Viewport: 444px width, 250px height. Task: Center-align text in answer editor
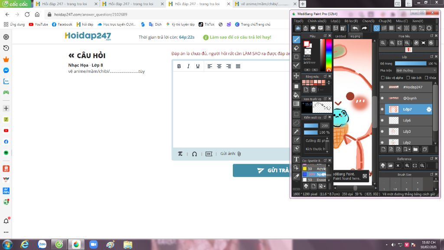(219, 66)
